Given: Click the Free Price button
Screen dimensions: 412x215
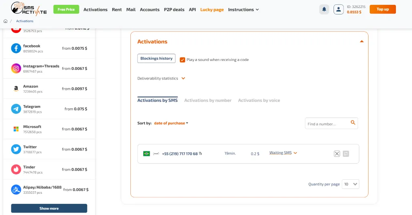Looking at the screenshot, I should point(66,10).
